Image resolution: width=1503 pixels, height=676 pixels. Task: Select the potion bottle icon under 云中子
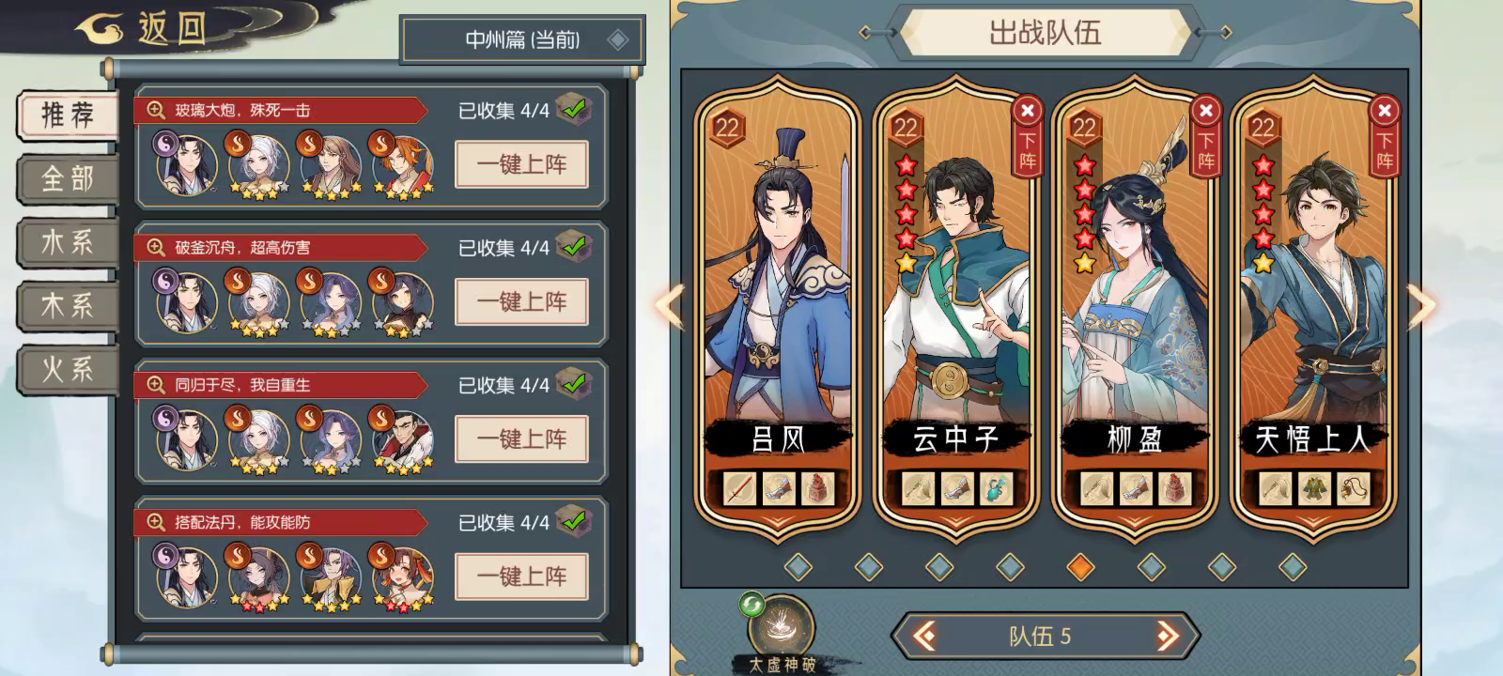click(x=995, y=488)
